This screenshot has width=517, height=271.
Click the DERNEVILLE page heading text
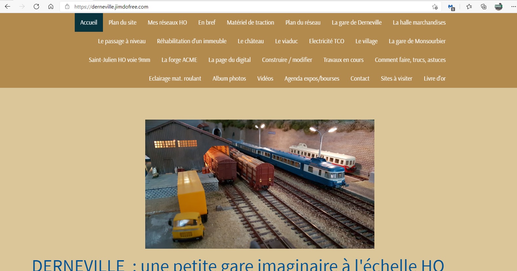[238, 265]
